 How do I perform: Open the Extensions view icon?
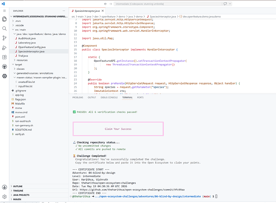(x=4, y=57)
